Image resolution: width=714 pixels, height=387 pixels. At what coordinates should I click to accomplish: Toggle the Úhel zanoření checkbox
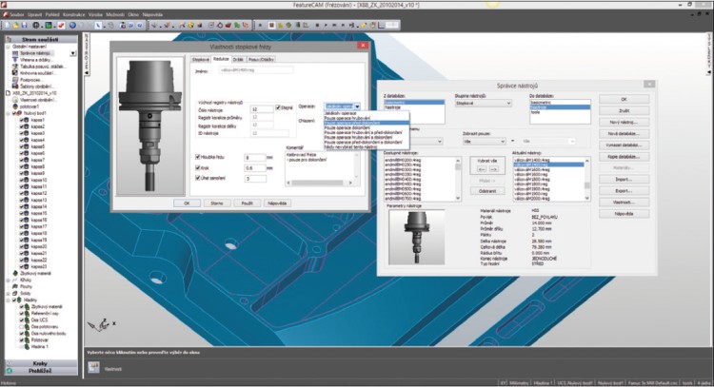click(x=197, y=178)
